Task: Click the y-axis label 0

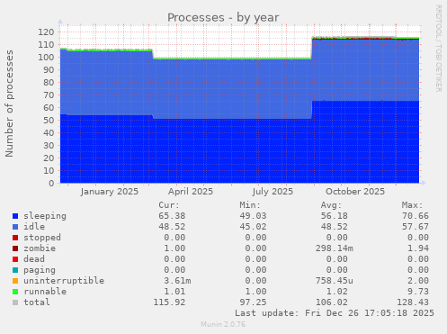Action: tap(51, 184)
